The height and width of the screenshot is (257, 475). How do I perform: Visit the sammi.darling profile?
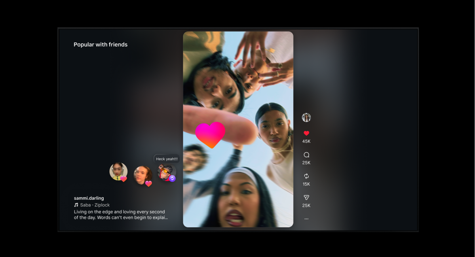(x=89, y=198)
